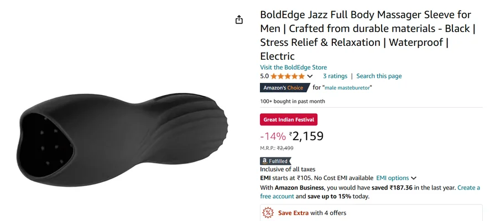Expand the rating breakdown chevron beside stars
490x221 pixels.
point(310,76)
